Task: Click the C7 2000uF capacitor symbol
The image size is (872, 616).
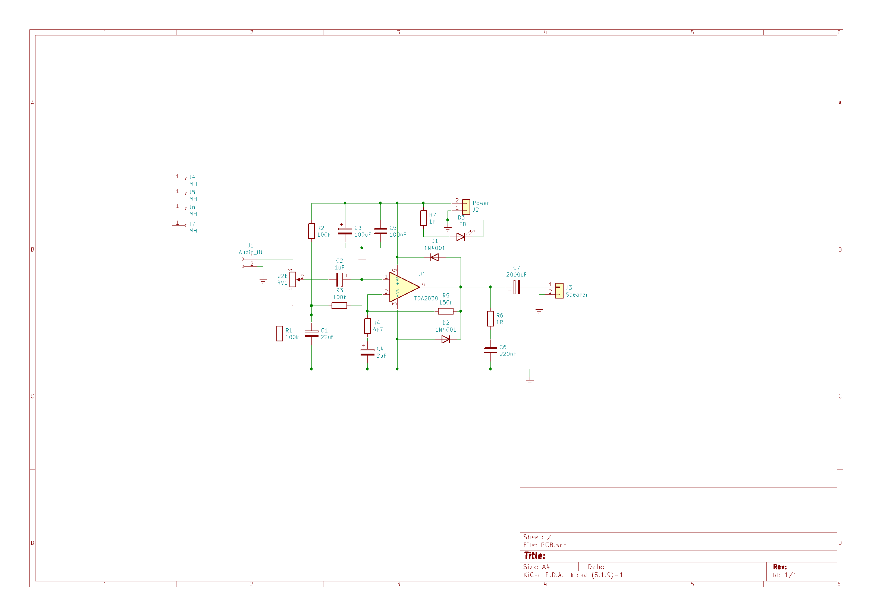Action: pos(517,287)
